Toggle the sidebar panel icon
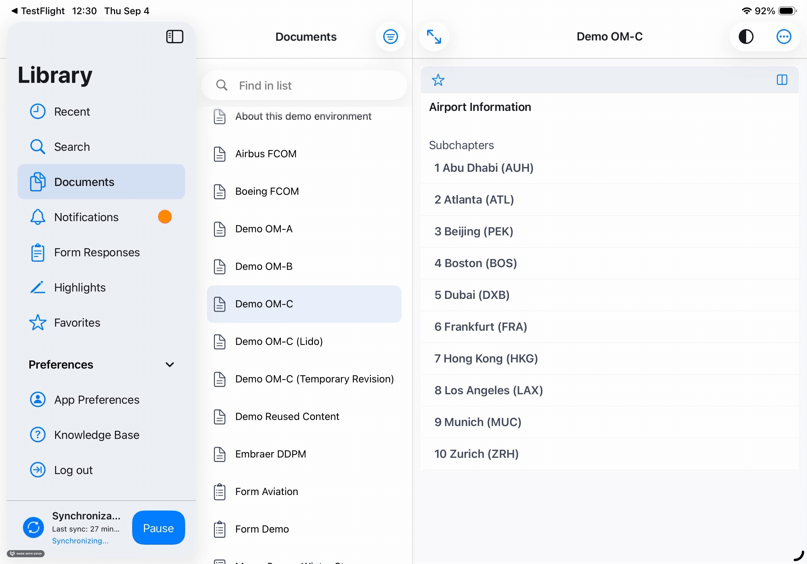Image resolution: width=807 pixels, height=564 pixels. (x=175, y=37)
